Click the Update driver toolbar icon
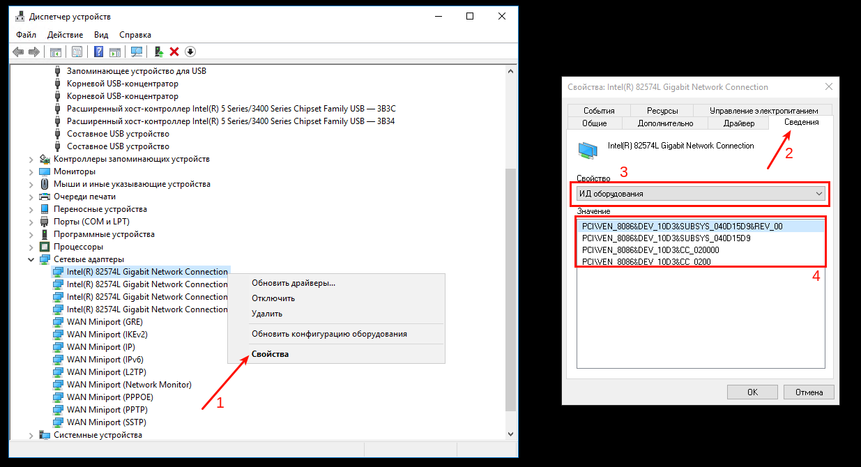This screenshot has width=861, height=467. tap(159, 52)
